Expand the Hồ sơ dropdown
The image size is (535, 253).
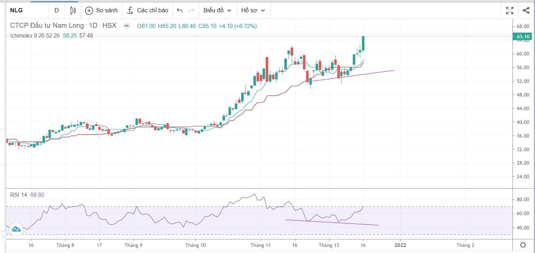[x=253, y=10]
